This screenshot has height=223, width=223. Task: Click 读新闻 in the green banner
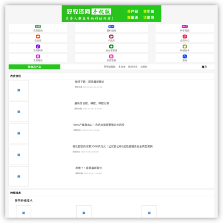(x=149, y=17)
